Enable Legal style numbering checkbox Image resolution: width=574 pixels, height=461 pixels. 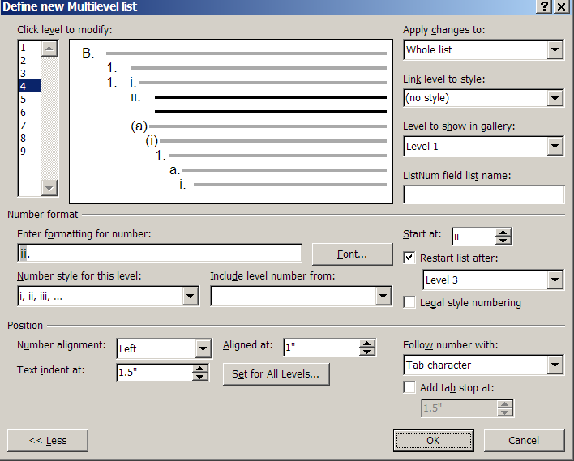click(409, 302)
